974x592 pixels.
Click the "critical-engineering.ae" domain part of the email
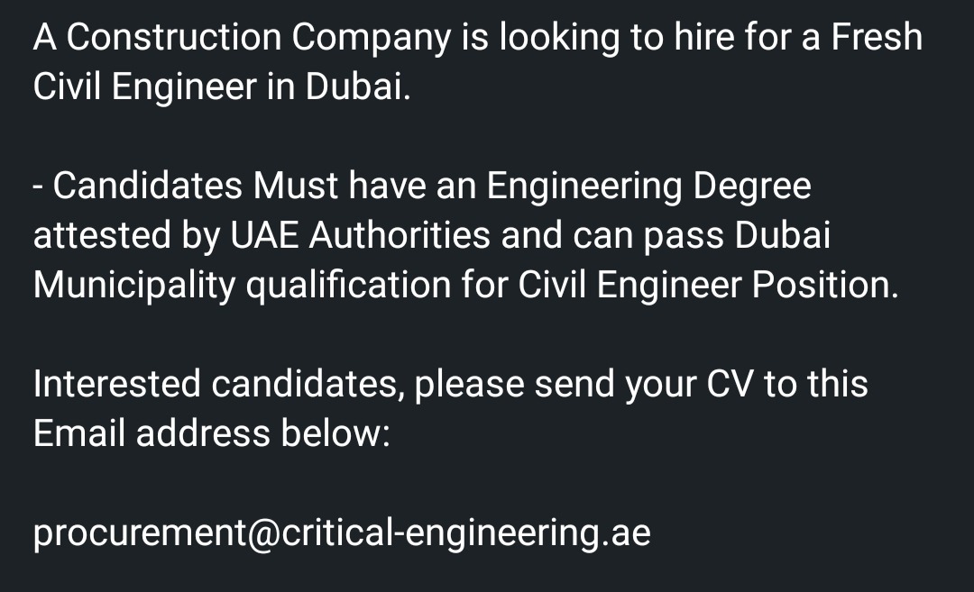pos(466,533)
